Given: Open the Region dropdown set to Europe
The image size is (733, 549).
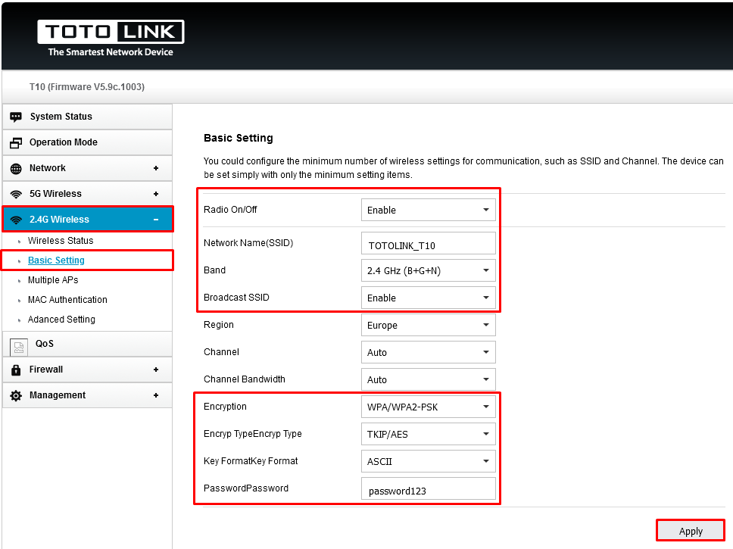Looking at the screenshot, I should point(428,325).
